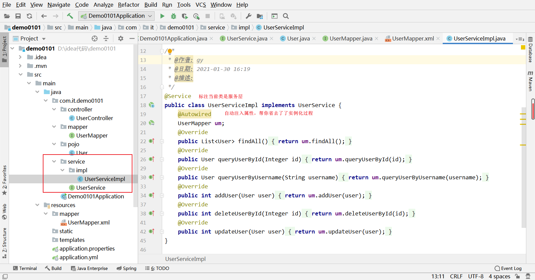Switch to UserMapper.xml tab
Viewport: 535px width, 280px height.
413,38
